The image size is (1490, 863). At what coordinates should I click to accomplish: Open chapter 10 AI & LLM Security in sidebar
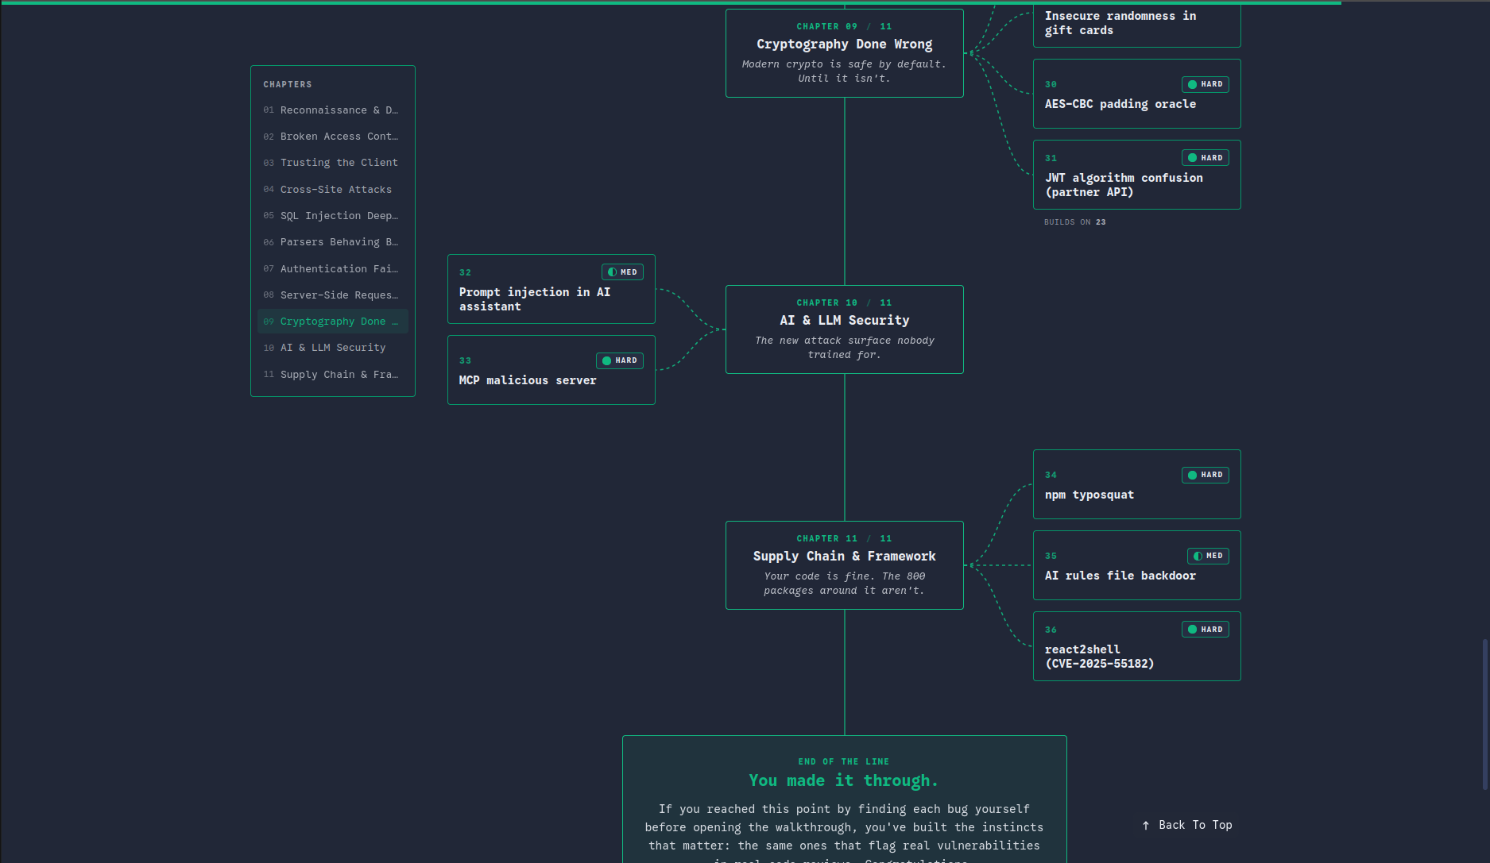[x=332, y=348]
